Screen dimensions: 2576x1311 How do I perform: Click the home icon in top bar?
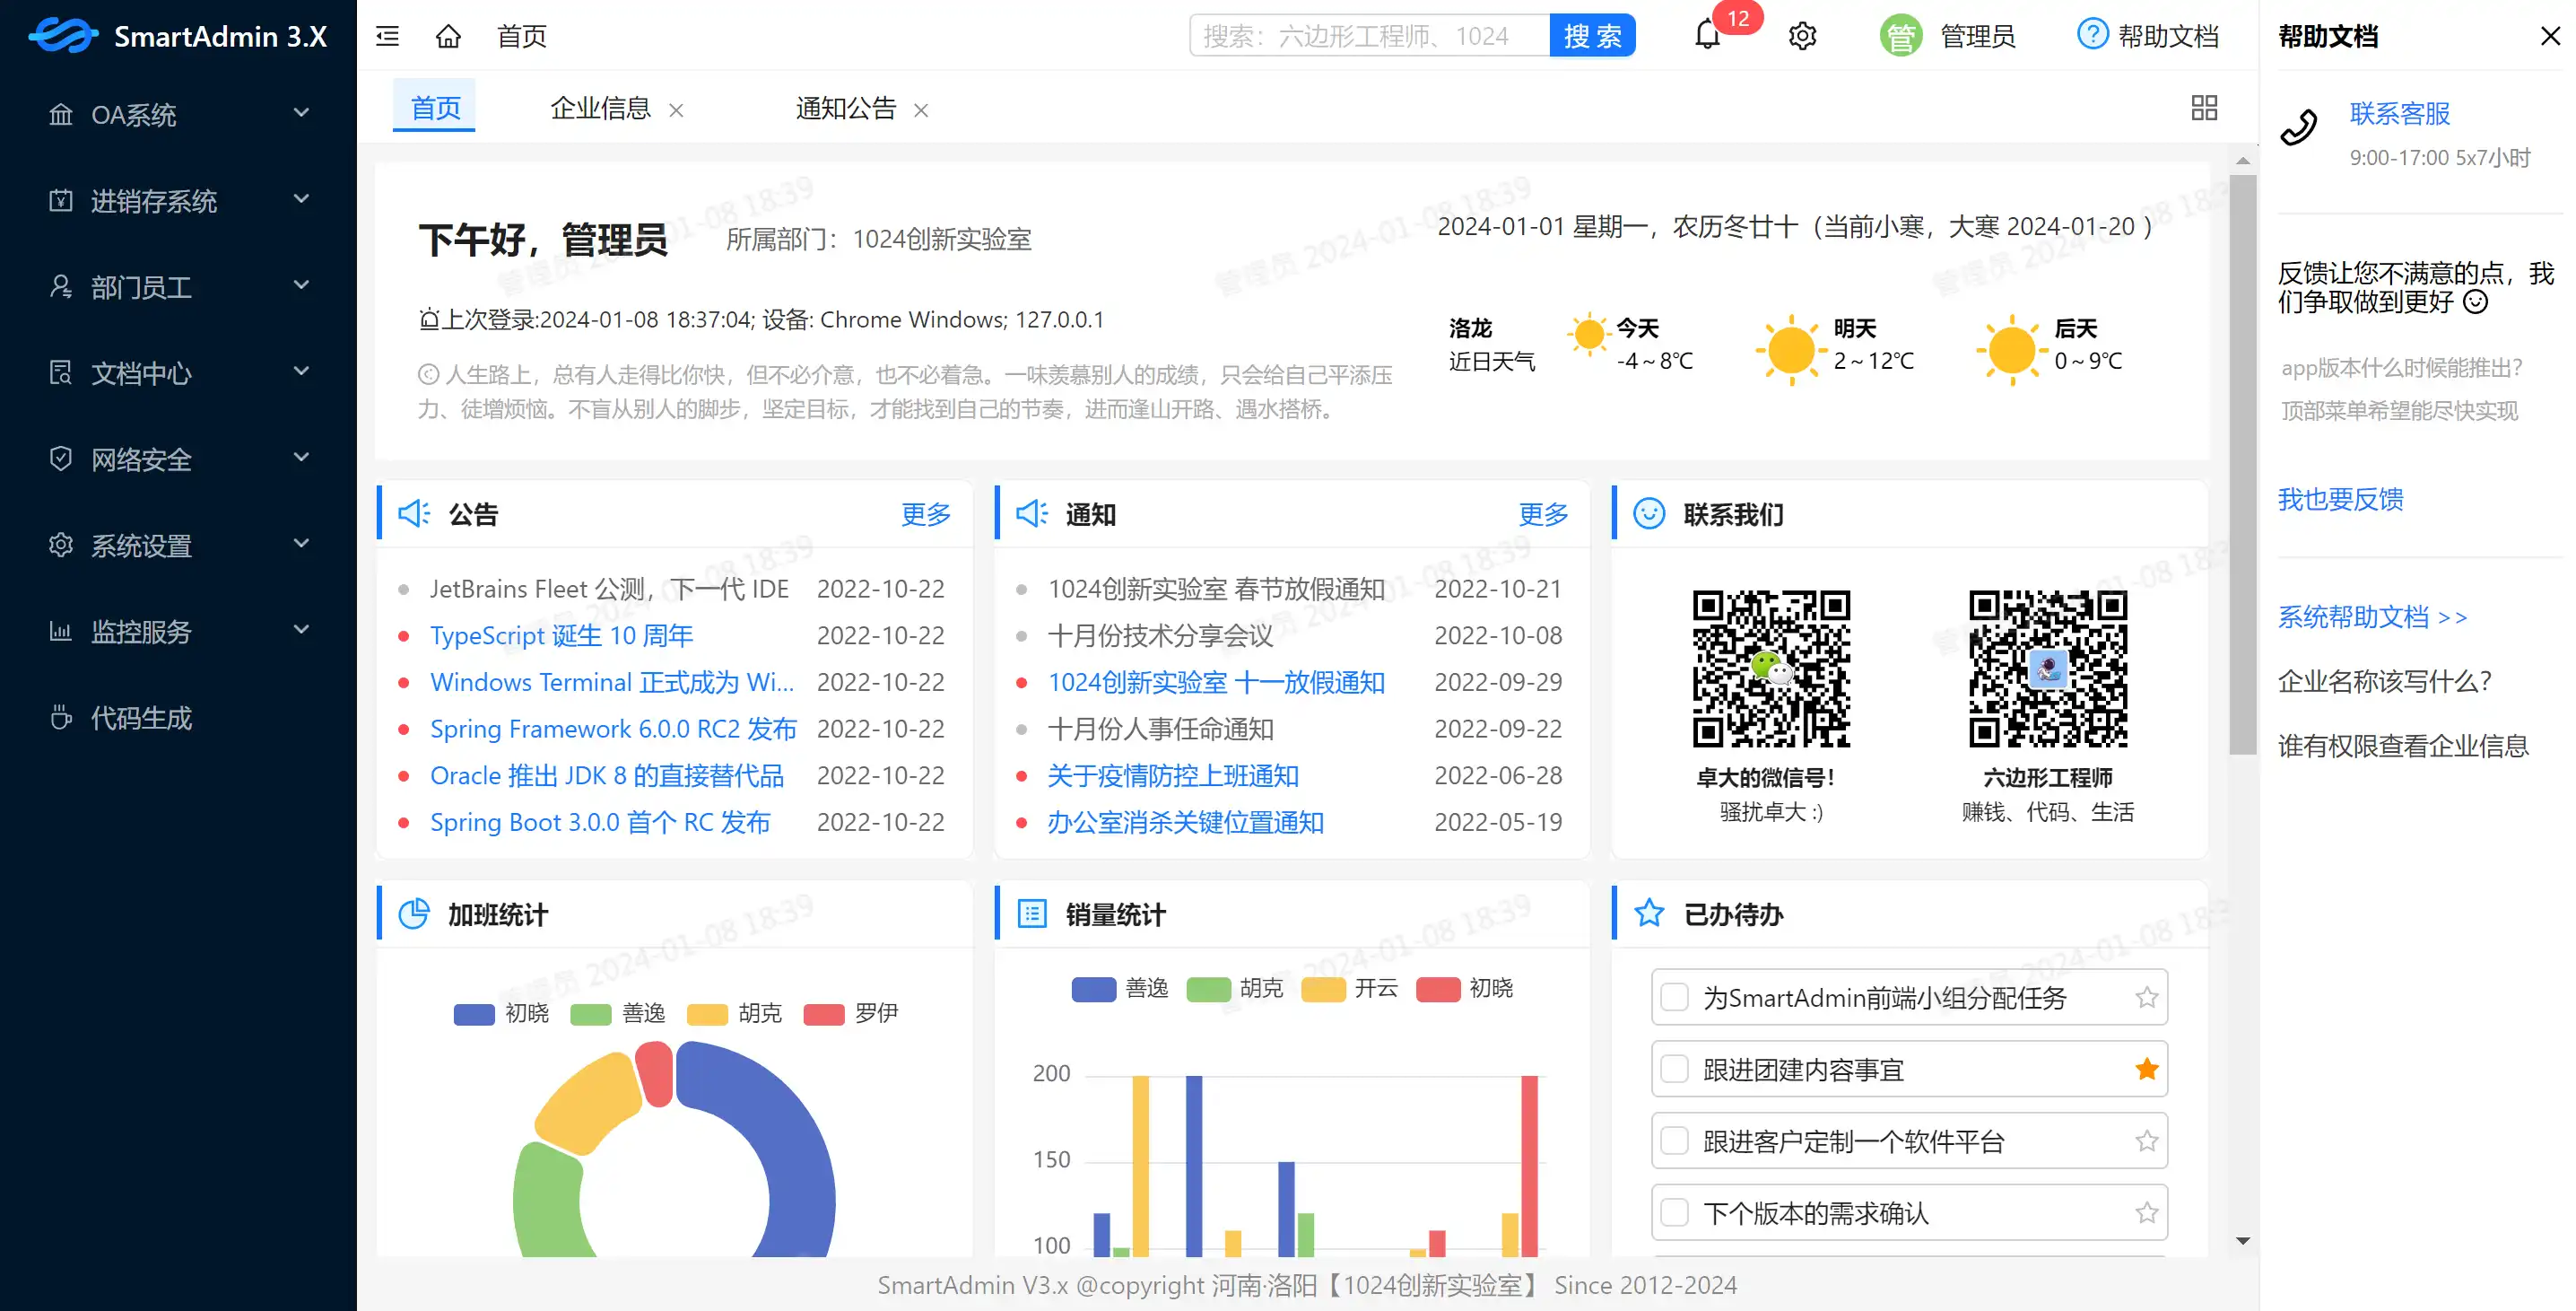click(x=448, y=36)
